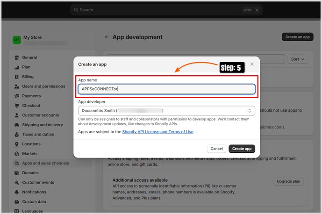Focus the App name input field
Image resolution: width=322 pixels, height=214 pixels.
[x=166, y=89]
